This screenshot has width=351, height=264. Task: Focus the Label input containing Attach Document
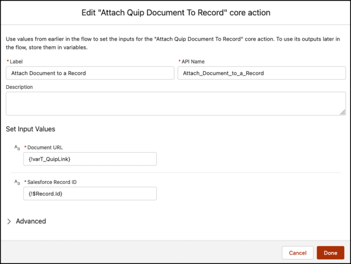[x=89, y=73]
